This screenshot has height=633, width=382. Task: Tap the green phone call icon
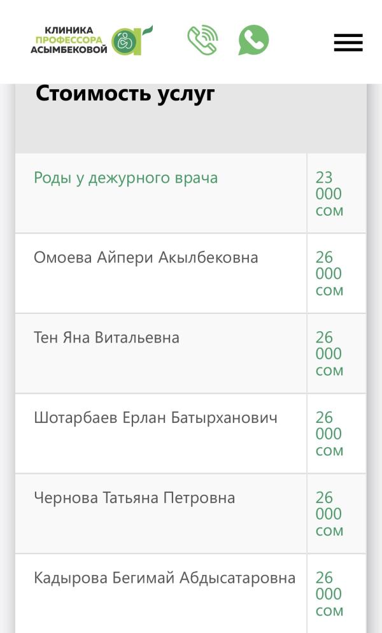tap(203, 40)
